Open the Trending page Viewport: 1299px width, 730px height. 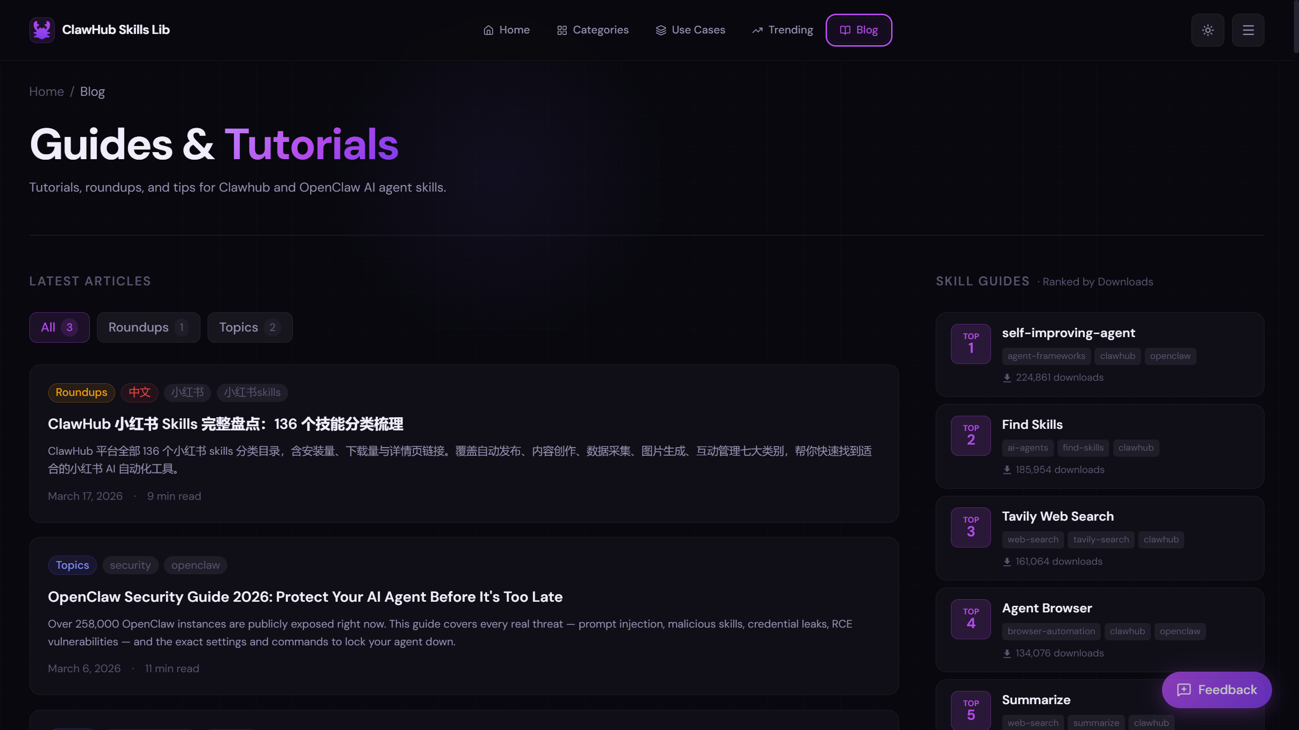[x=782, y=30]
